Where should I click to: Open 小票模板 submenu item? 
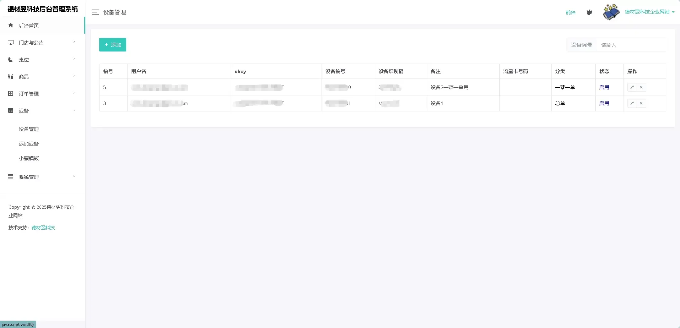click(29, 158)
